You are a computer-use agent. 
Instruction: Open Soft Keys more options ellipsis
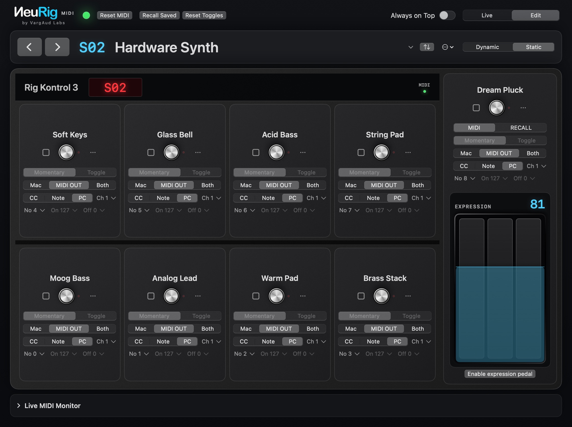pyautogui.click(x=93, y=152)
